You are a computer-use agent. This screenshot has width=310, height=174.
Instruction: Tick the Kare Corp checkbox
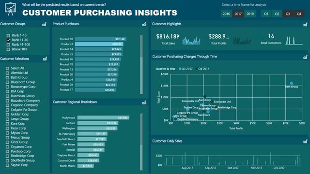(8, 124)
